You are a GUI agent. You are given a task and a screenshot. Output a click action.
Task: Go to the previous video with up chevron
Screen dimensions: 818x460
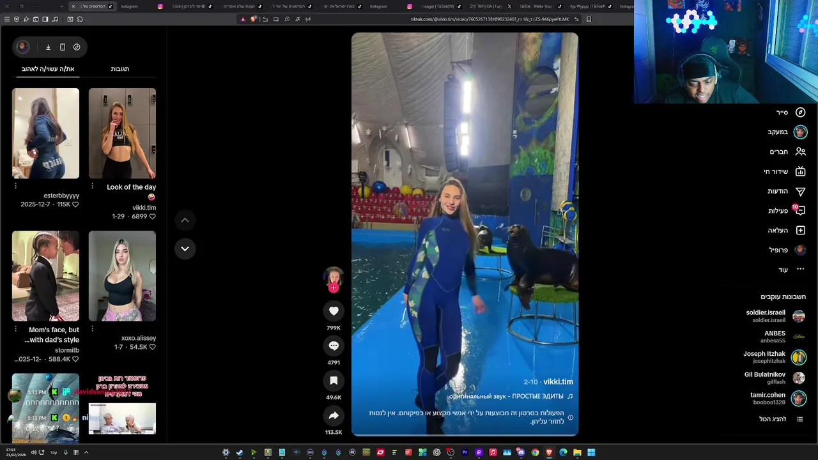[185, 220]
